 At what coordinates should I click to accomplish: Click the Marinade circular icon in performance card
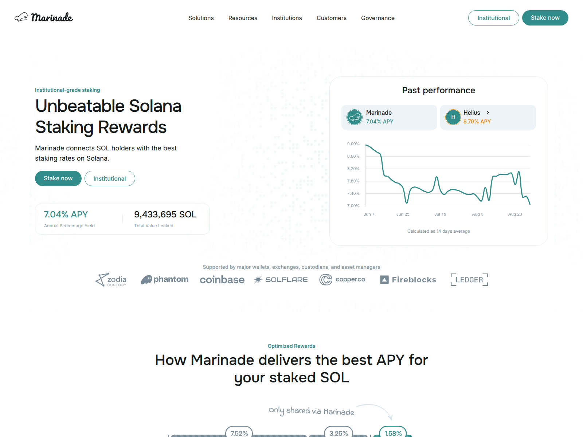pos(355,117)
